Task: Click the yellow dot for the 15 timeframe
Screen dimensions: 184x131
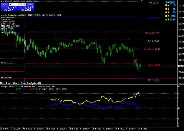Action: pyautogui.click(x=166, y=9)
